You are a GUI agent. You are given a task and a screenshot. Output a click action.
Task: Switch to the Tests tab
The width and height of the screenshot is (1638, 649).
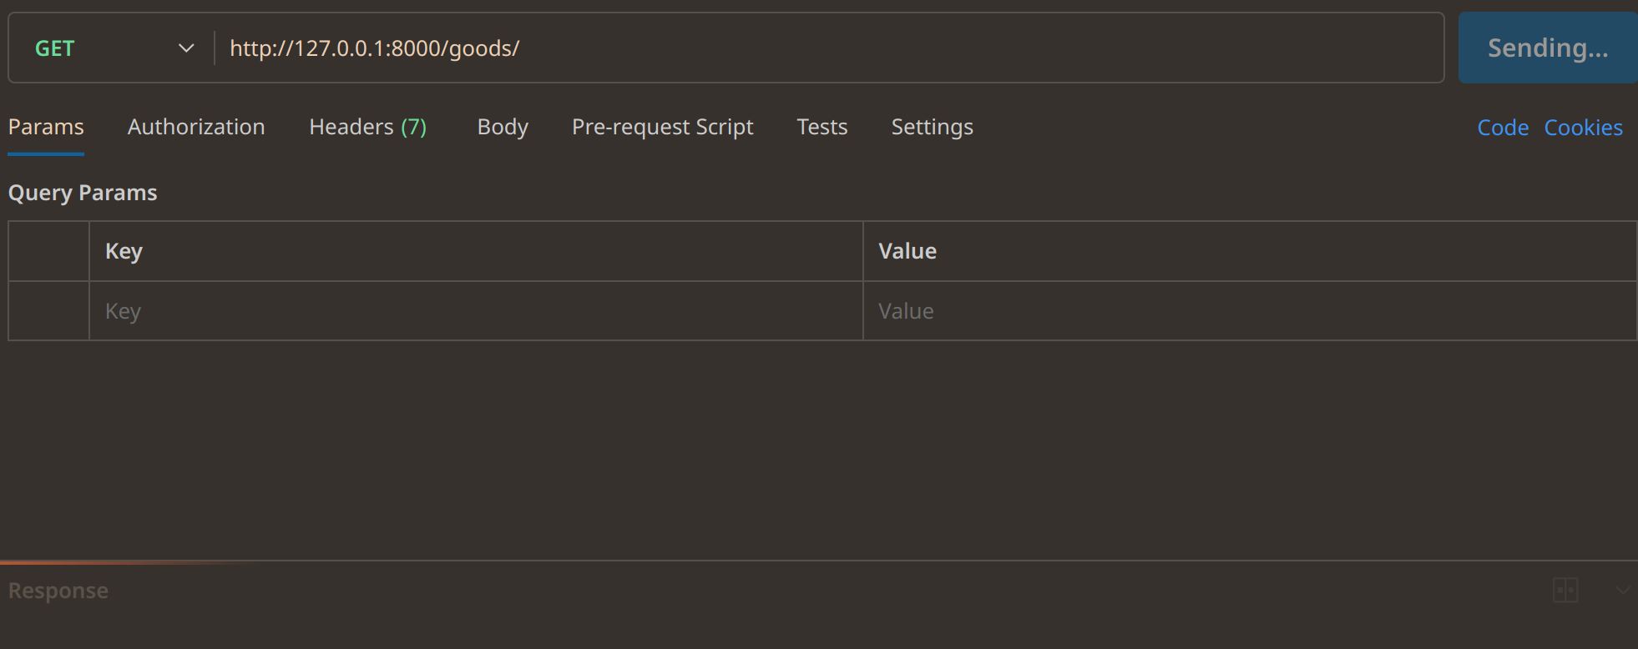822,127
